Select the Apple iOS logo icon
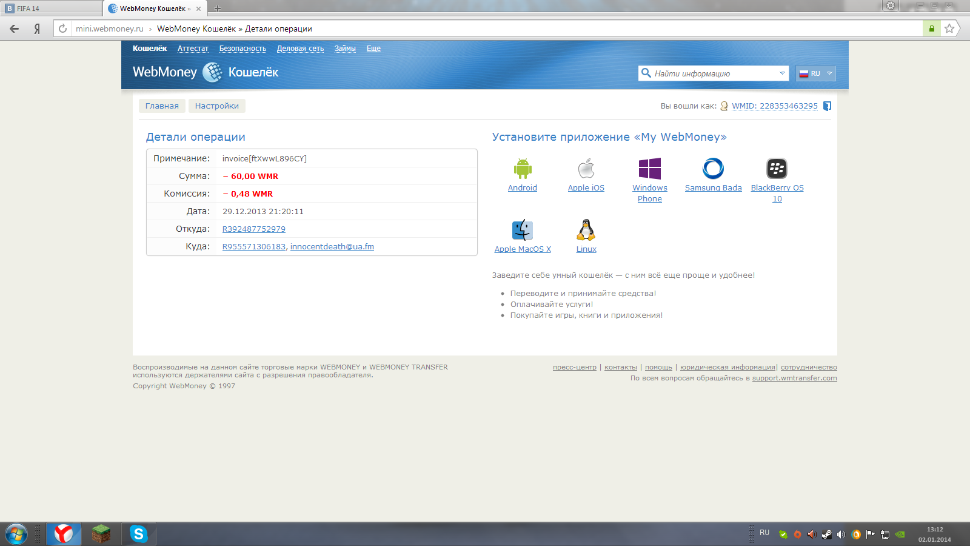The width and height of the screenshot is (970, 546). (x=586, y=169)
